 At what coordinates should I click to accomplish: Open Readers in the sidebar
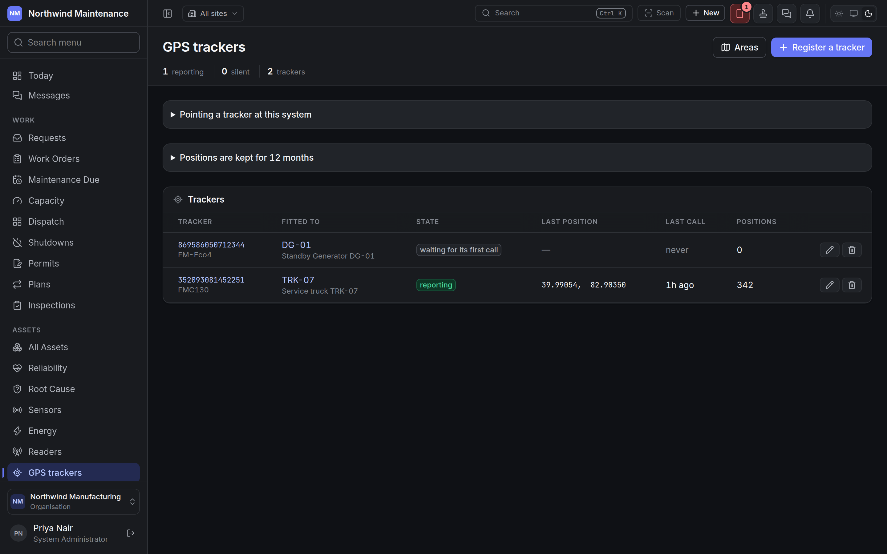click(x=74, y=452)
